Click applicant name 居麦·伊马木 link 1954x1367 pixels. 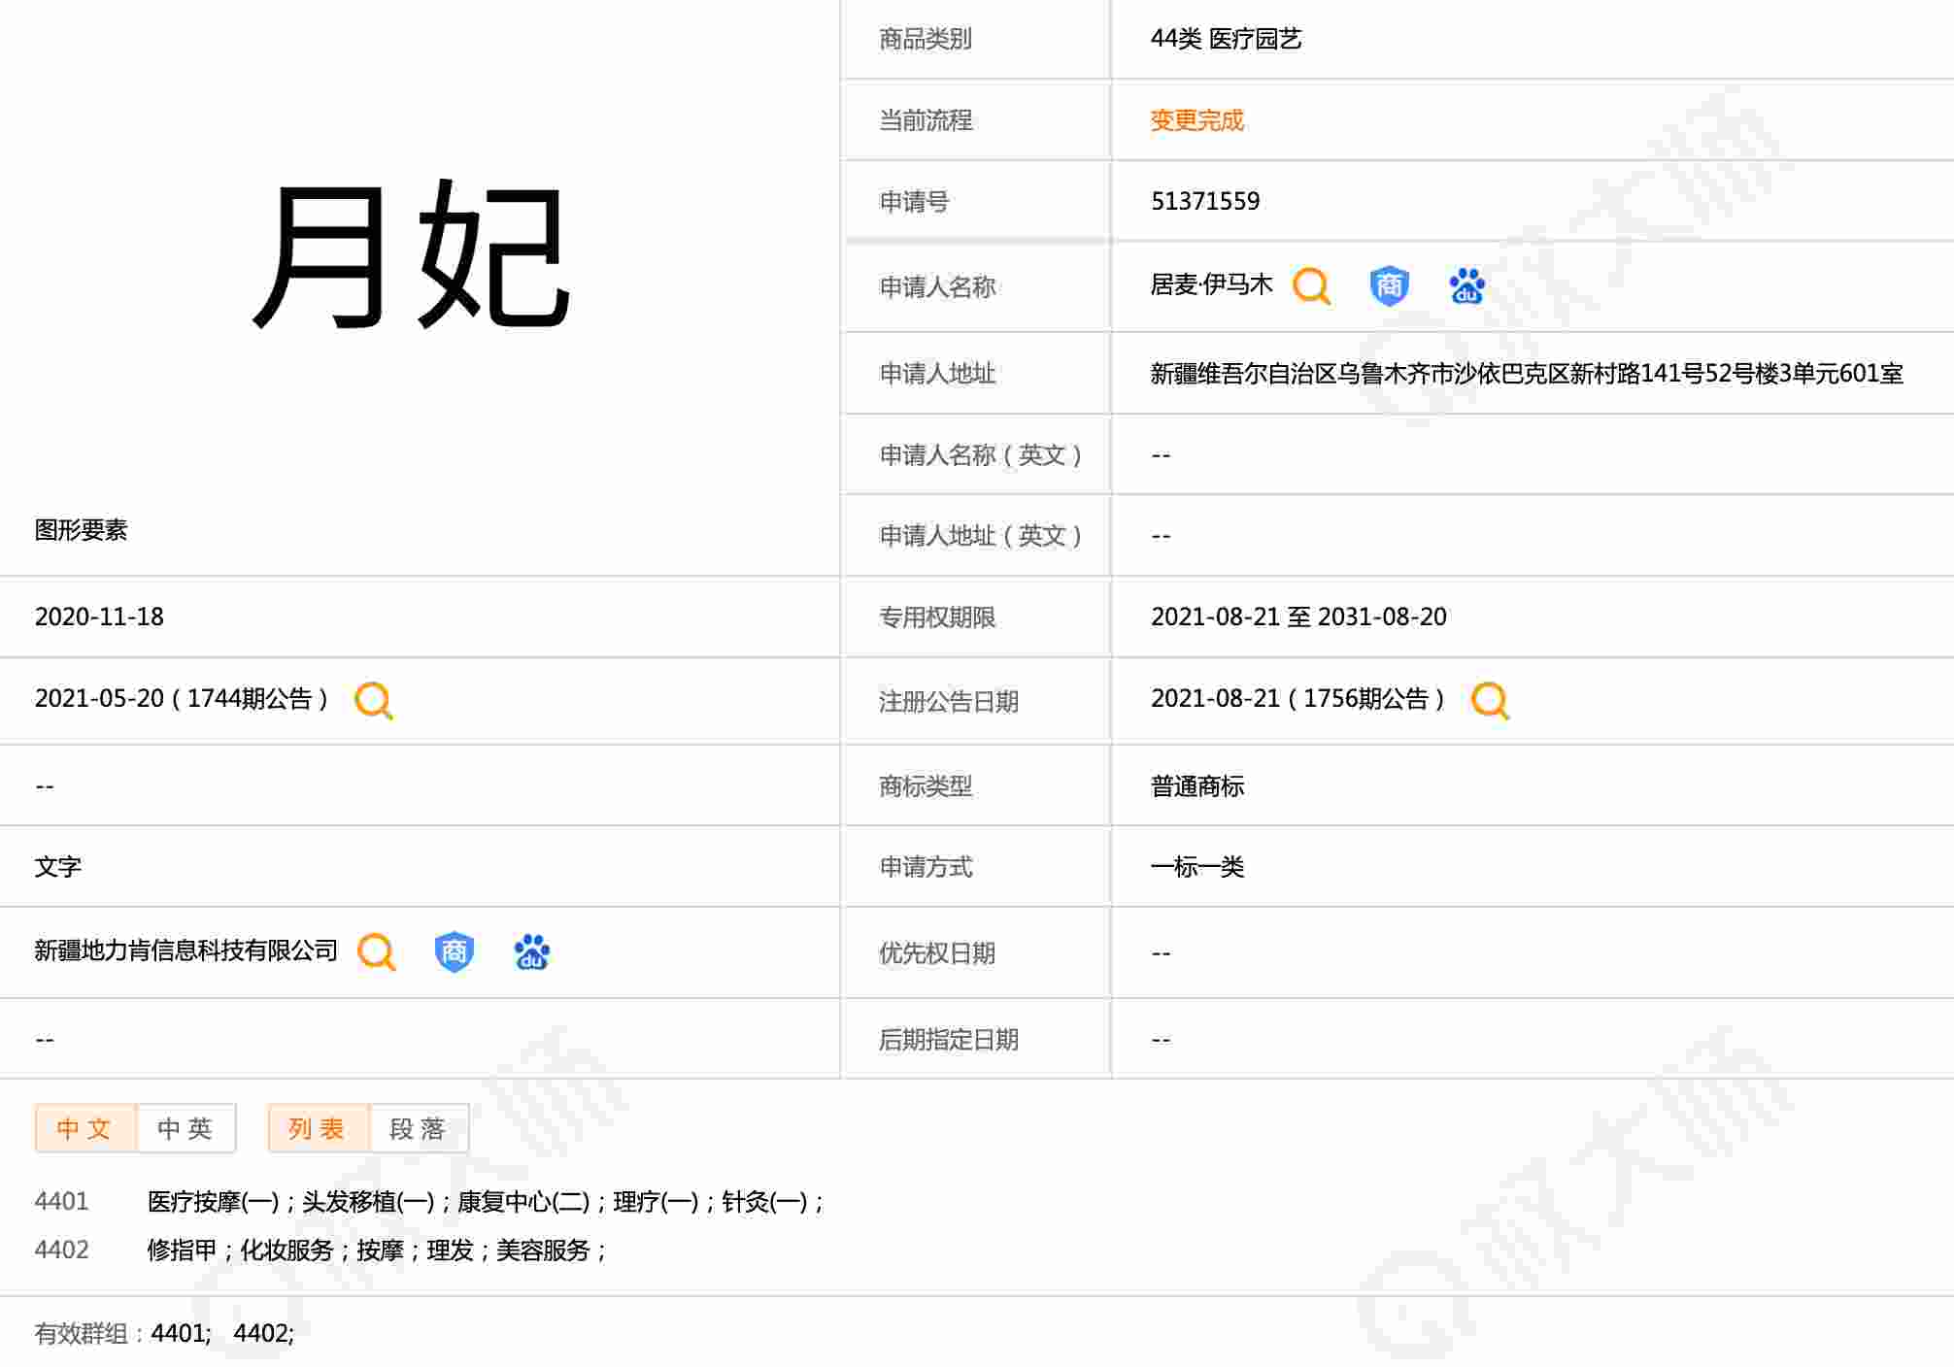pos(1211,284)
